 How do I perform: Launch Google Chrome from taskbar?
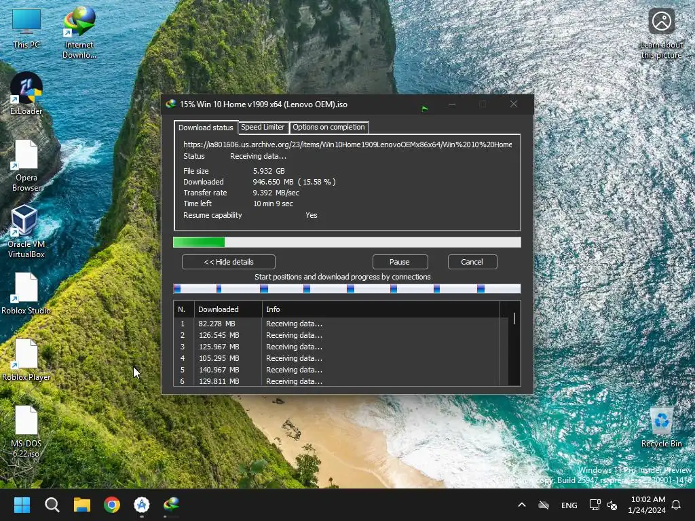pyautogui.click(x=112, y=505)
